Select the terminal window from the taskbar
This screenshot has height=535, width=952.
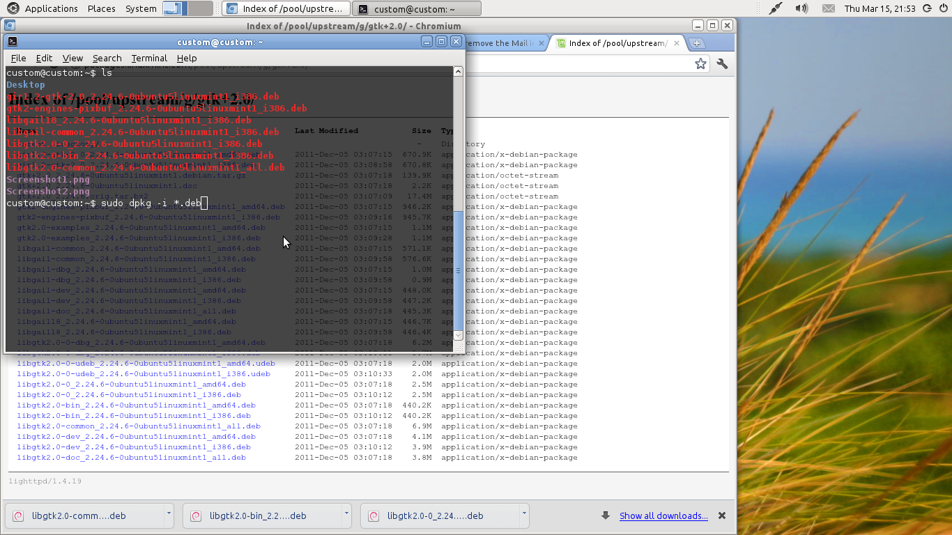click(416, 8)
